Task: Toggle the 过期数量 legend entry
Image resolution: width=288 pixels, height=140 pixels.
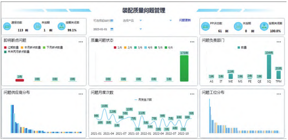Action: pyautogui.click(x=11, y=47)
